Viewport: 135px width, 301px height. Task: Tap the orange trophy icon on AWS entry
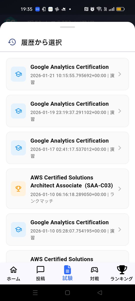pyautogui.click(x=18, y=189)
